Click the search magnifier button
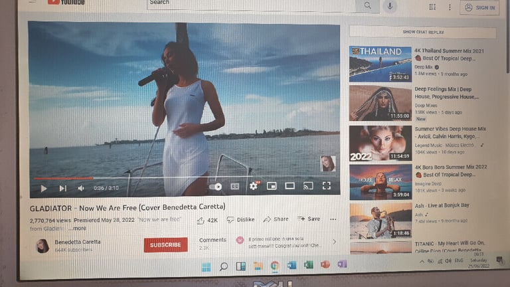Screen dimensions: 510x287 pos(367,5)
